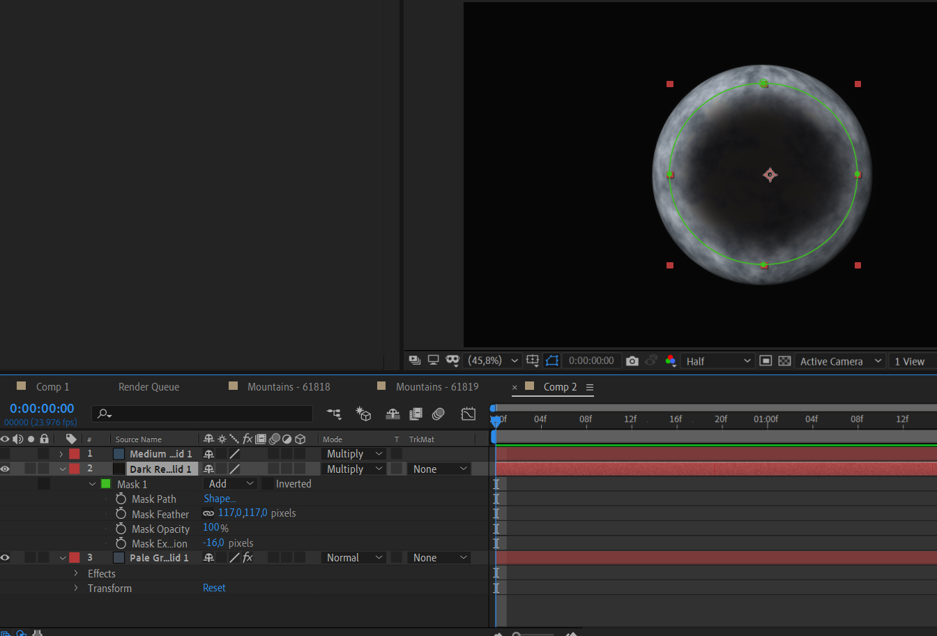Open the Graph Editor
Image resolution: width=937 pixels, height=636 pixels.
click(468, 414)
